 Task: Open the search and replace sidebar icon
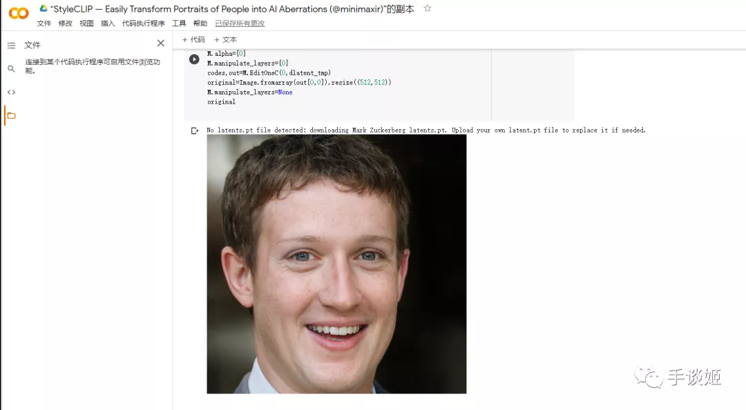pos(12,68)
